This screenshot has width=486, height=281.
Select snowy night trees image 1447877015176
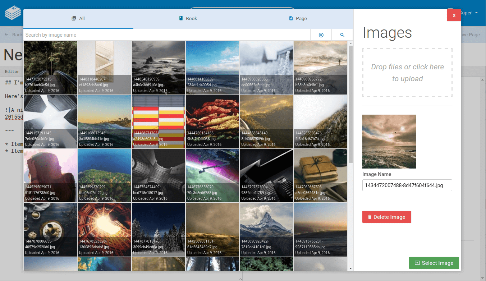[159, 230]
